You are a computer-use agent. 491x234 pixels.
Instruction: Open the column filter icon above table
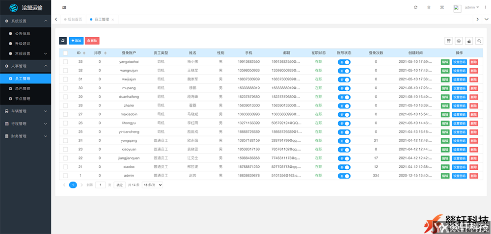point(448,41)
